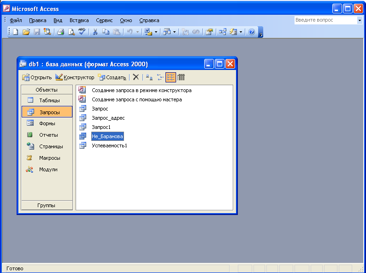Open Microsoft Access Help icon

point(252,32)
